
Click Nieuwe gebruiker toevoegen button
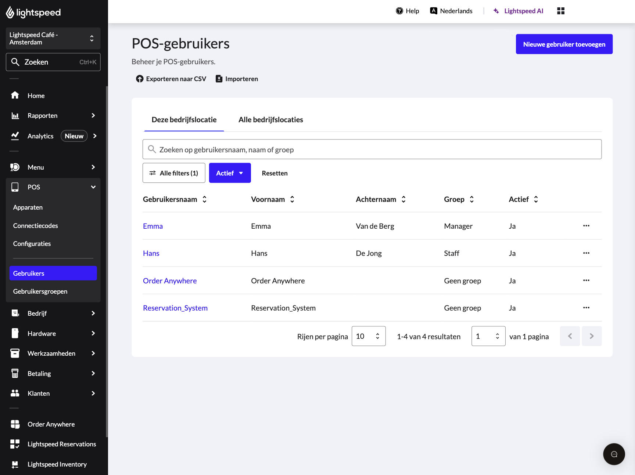point(564,44)
